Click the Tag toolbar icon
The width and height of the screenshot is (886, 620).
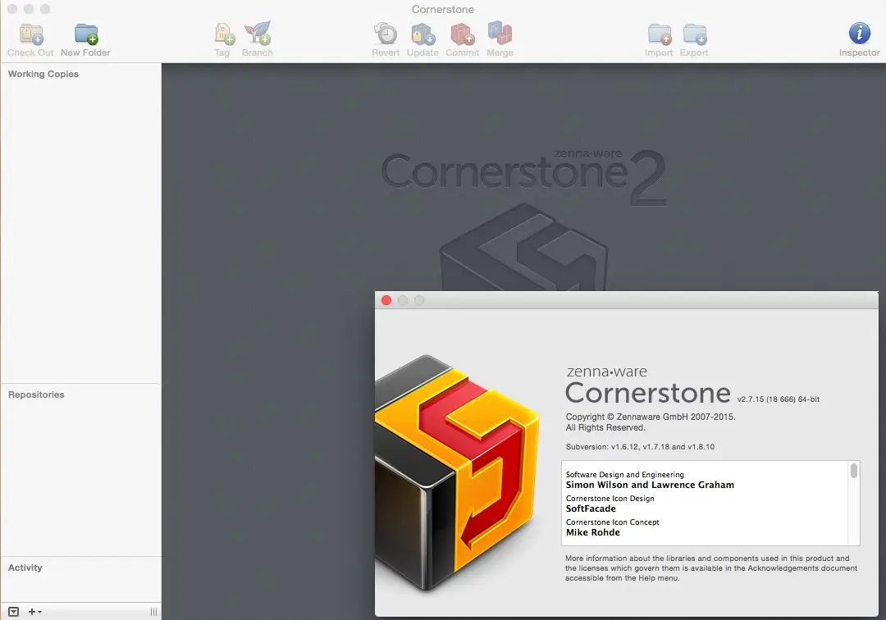224,34
